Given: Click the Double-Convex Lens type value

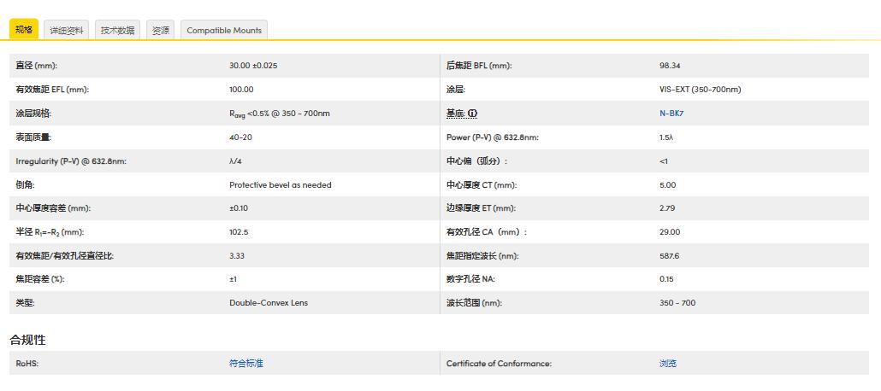Looking at the screenshot, I should click(269, 303).
